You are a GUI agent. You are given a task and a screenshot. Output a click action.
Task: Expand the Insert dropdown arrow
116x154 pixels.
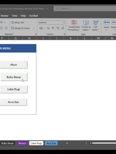pos(106,30)
